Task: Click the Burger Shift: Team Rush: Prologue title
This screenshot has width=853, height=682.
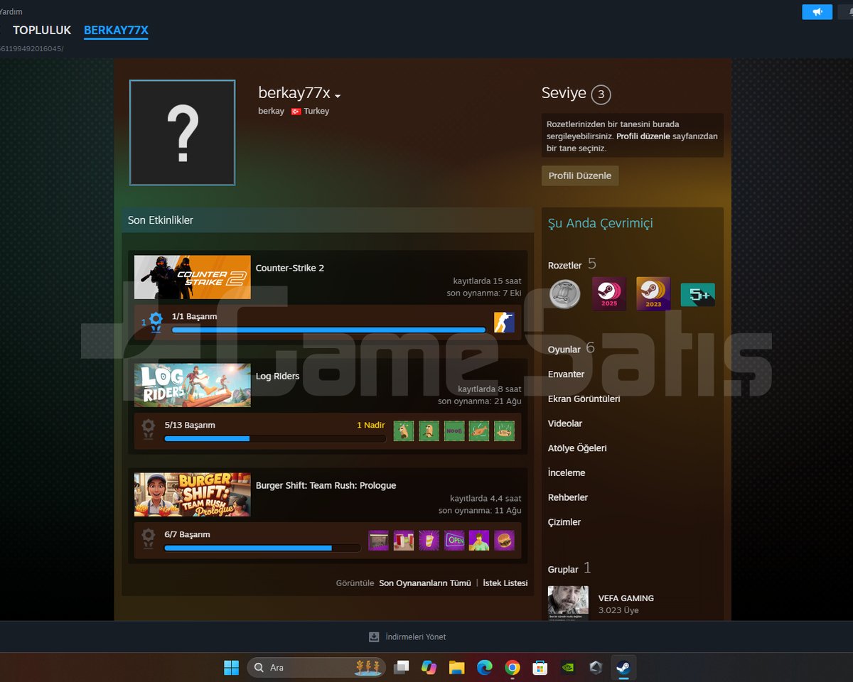Action: [326, 486]
